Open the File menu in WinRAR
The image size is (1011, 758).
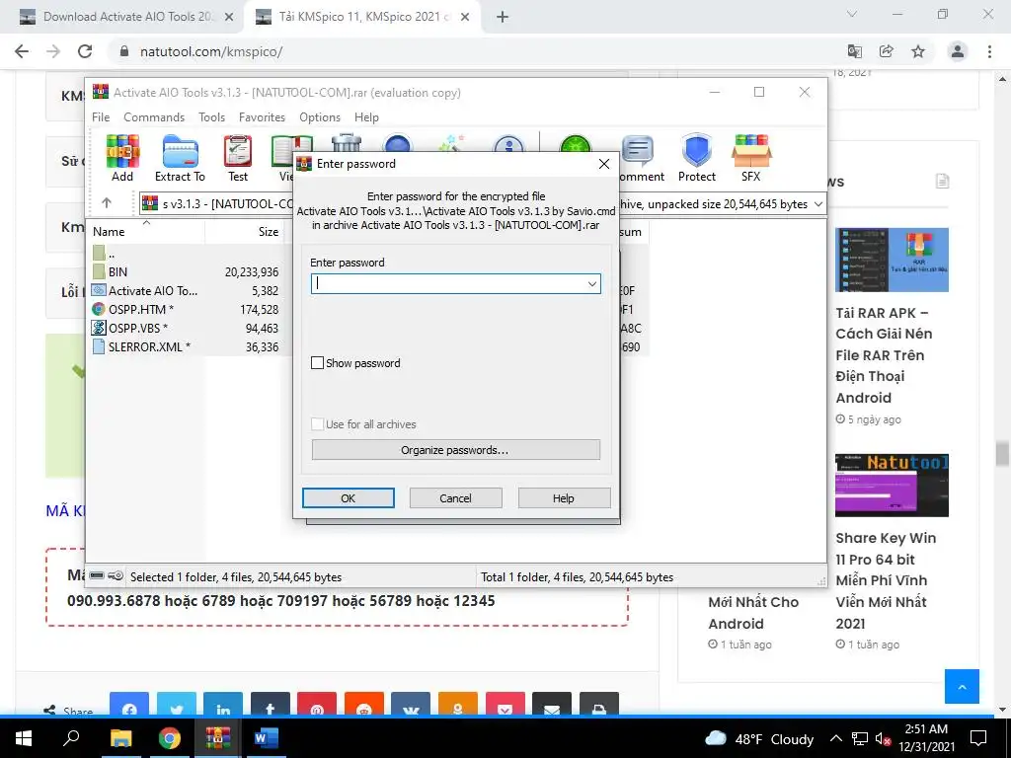pos(101,117)
